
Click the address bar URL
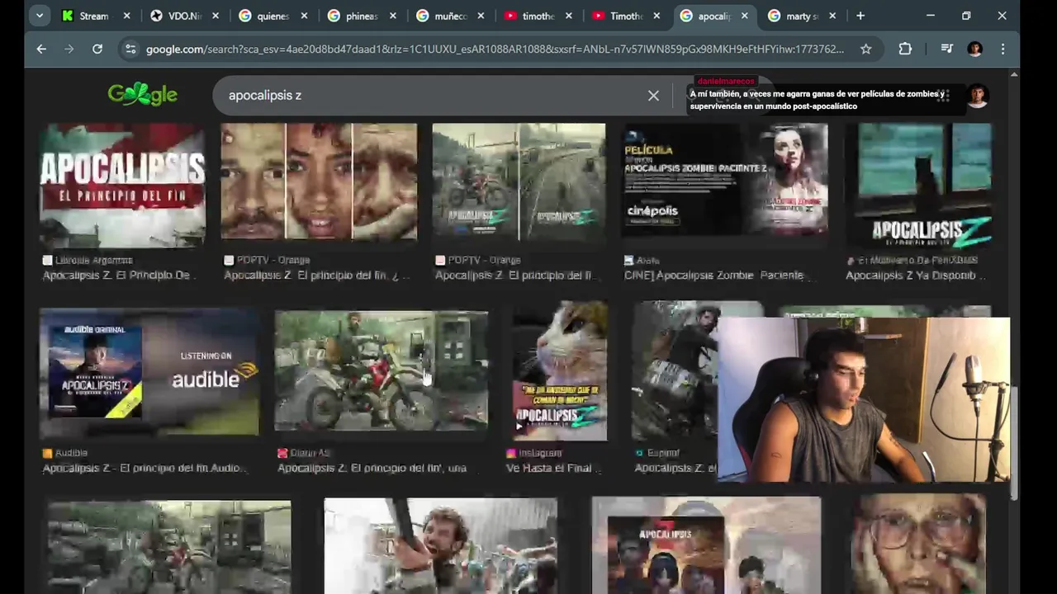pyautogui.click(x=495, y=49)
